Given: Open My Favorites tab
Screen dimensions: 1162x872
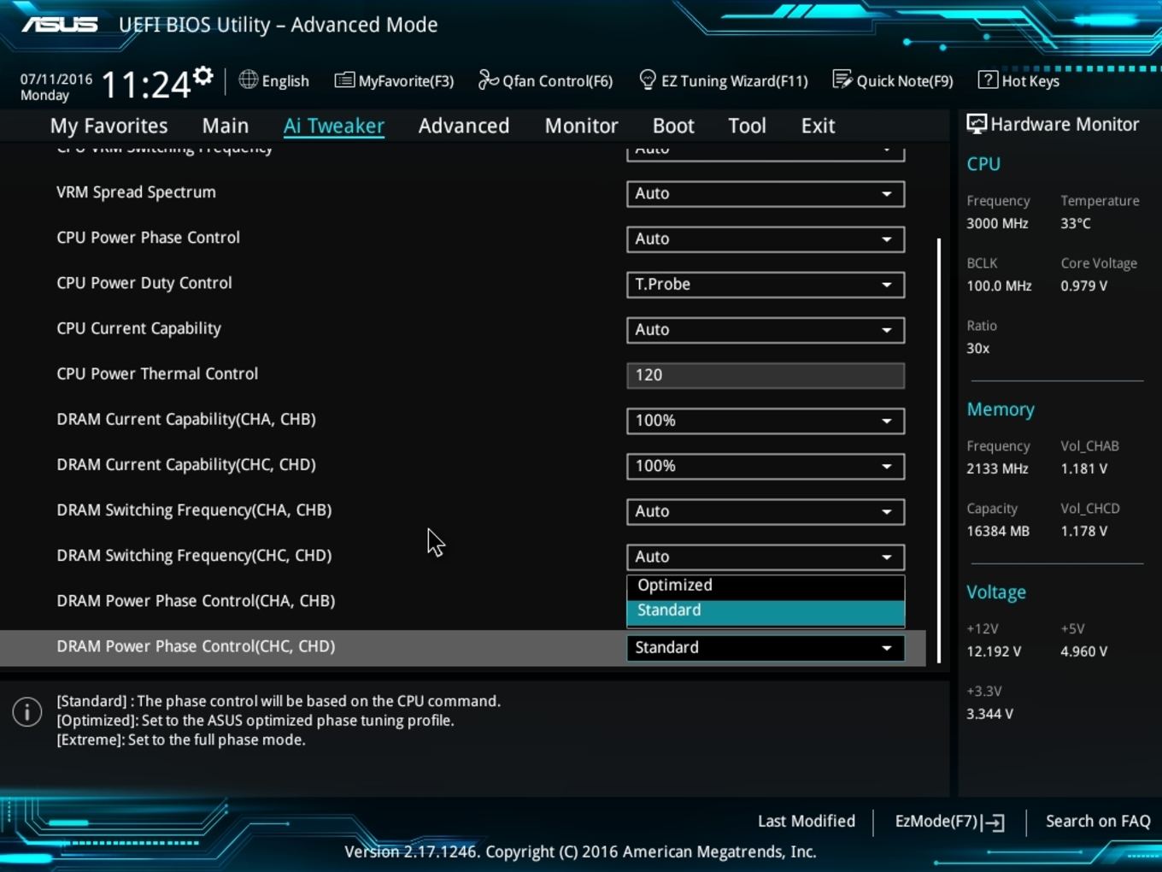Looking at the screenshot, I should pos(109,126).
